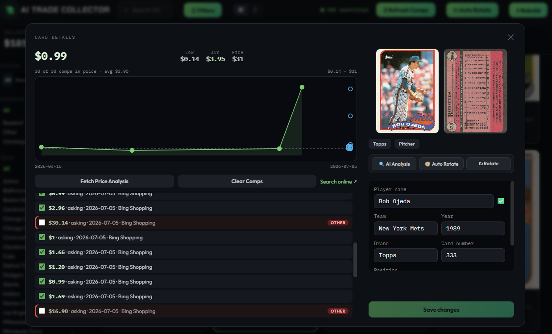Uncheck the $1.65 comp checkbox
The width and height of the screenshot is (552, 334).
pyautogui.click(x=42, y=252)
